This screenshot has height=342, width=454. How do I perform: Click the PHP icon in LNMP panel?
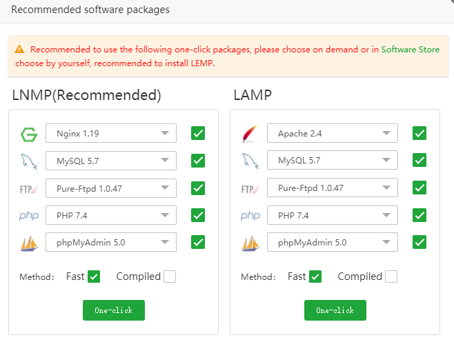tap(28, 216)
